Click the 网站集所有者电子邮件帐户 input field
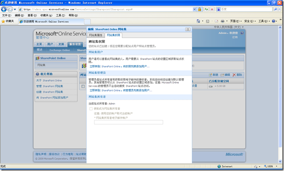This screenshot has width=284, height=171. (x=129, y=122)
